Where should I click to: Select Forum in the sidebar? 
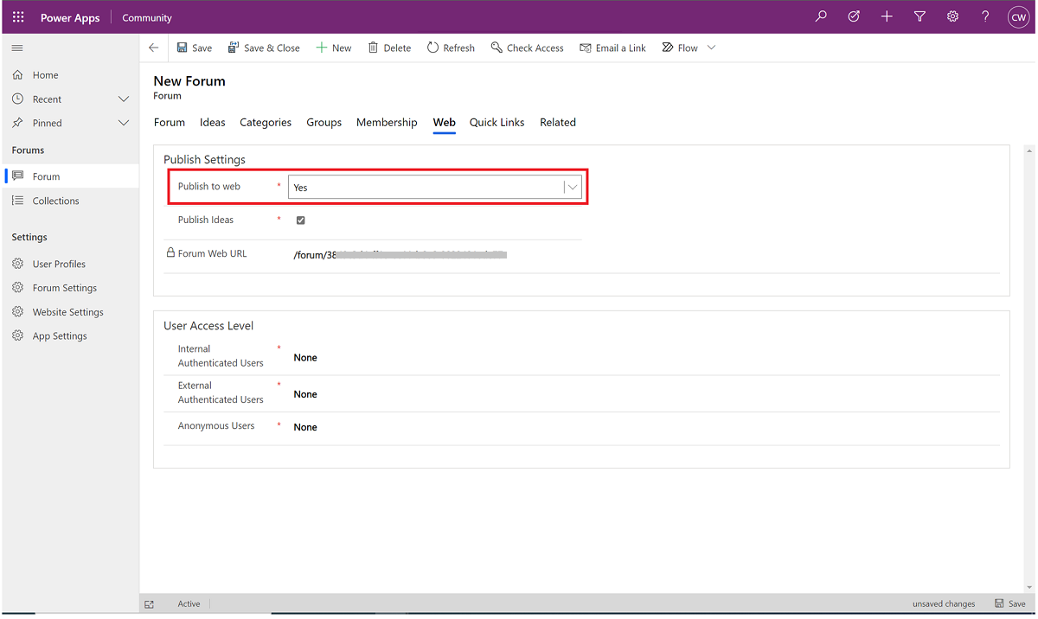tap(70, 176)
